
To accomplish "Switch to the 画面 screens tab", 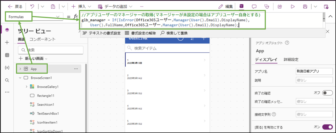I will (x=21, y=40).
